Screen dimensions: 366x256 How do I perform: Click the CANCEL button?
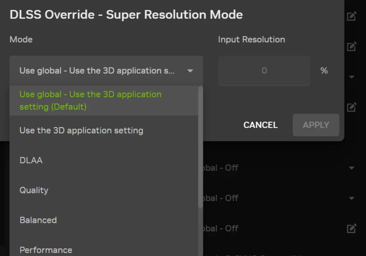click(x=260, y=125)
